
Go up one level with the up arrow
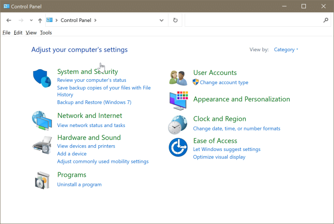point(40,21)
